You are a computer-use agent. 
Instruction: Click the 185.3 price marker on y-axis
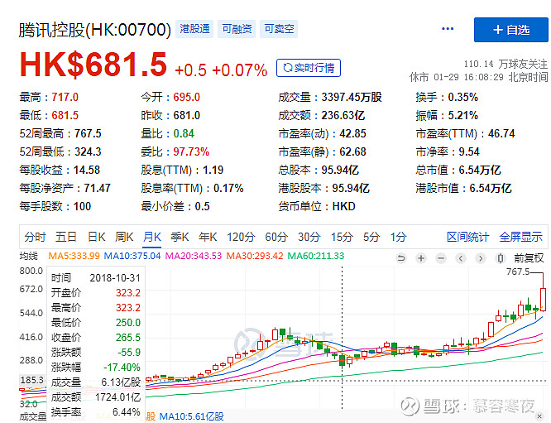(32, 380)
